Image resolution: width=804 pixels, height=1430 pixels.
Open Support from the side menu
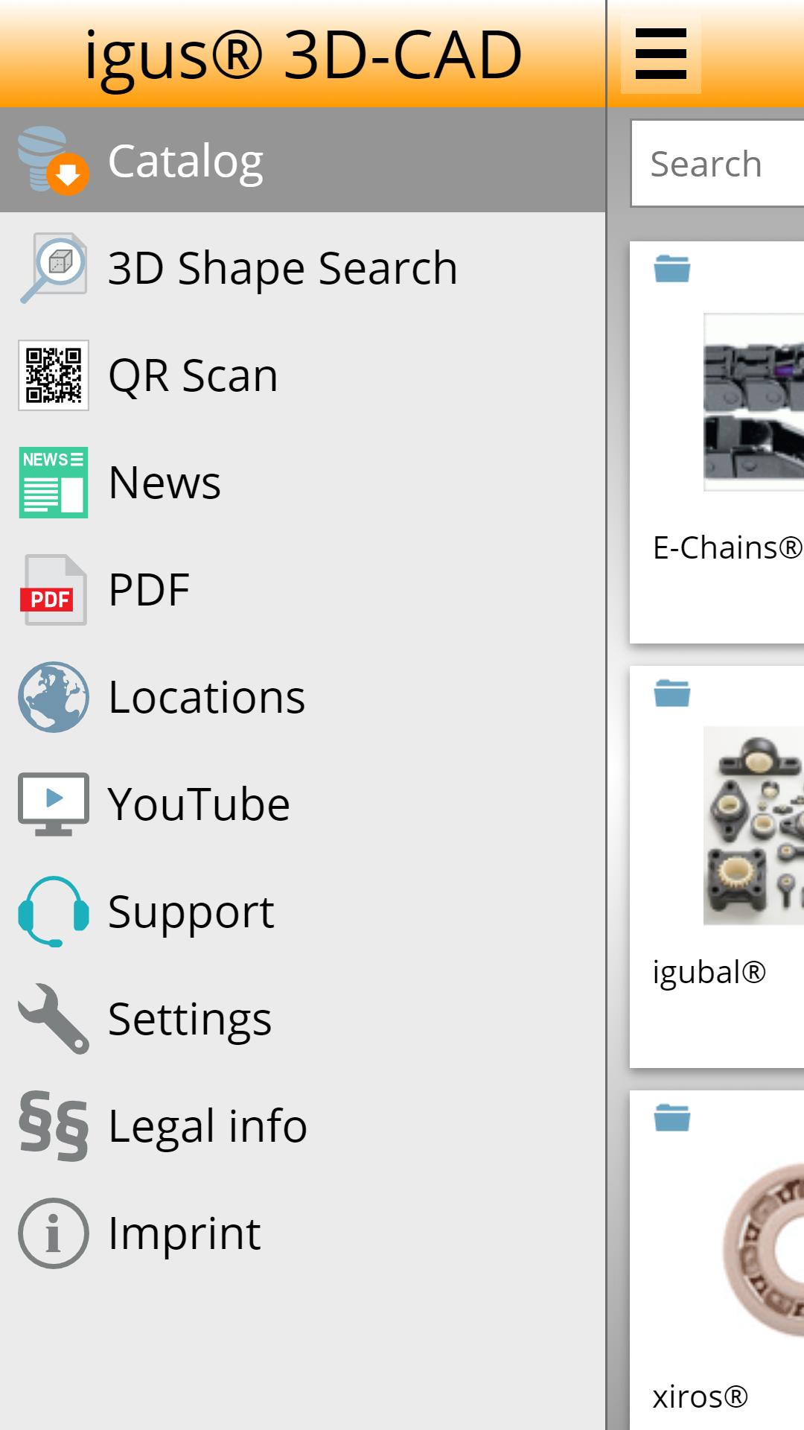[x=302, y=912]
